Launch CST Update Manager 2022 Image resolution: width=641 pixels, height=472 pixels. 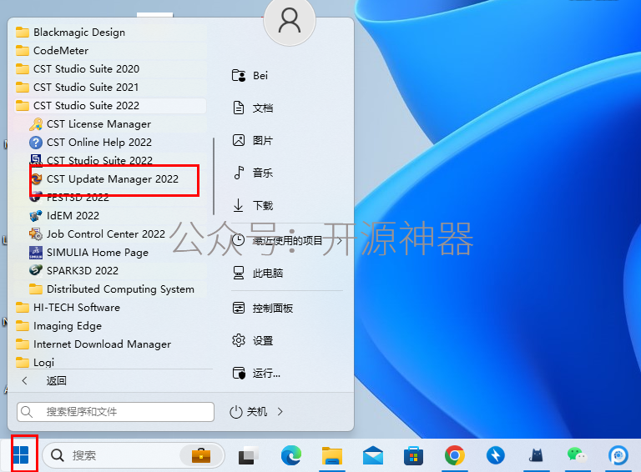click(113, 178)
